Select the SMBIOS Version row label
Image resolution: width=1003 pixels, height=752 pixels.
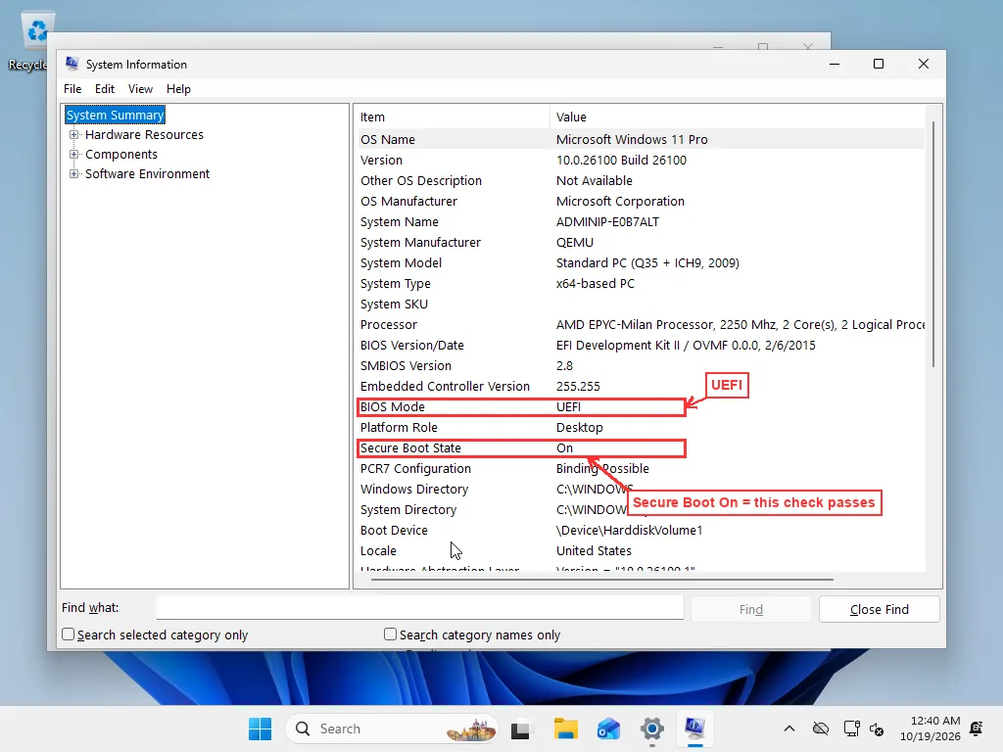[x=406, y=366]
